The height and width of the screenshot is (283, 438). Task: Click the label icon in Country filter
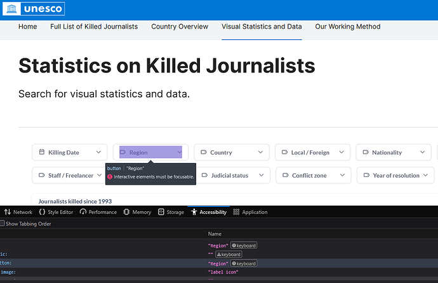pyautogui.click(x=204, y=152)
